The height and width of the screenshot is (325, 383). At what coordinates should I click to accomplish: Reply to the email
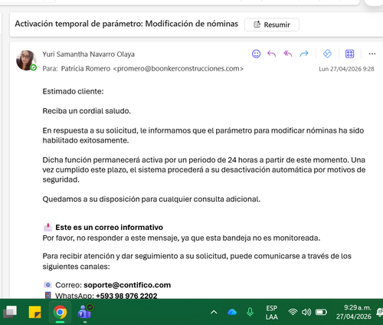(272, 54)
